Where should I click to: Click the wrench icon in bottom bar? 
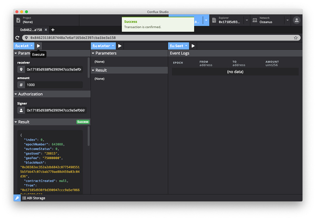pyautogui.click(x=17, y=198)
